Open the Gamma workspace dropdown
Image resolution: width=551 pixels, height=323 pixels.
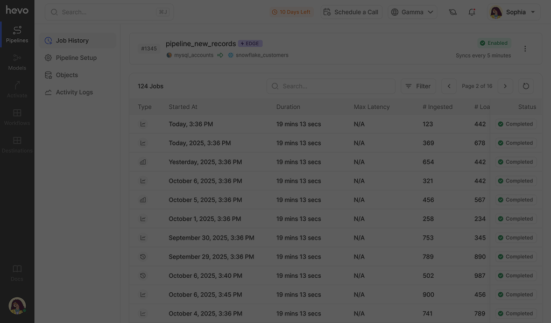click(412, 11)
